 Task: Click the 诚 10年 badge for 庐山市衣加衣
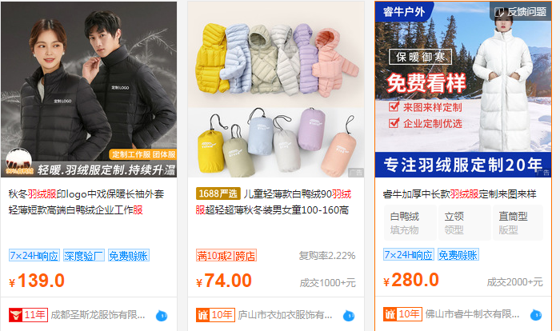[215, 315]
